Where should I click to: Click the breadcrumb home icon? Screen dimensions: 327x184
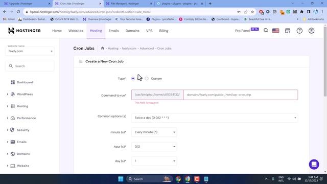tap(102, 48)
